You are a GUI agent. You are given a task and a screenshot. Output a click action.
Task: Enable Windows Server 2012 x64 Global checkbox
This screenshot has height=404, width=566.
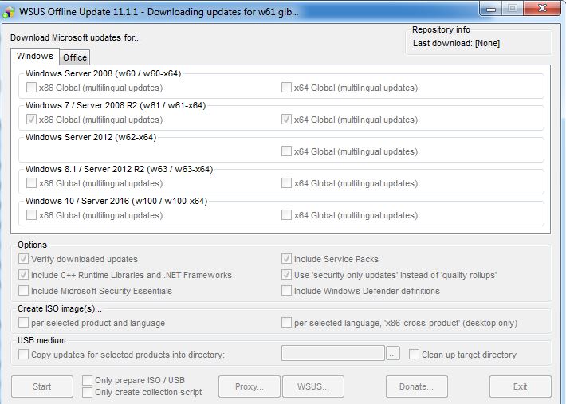286,151
